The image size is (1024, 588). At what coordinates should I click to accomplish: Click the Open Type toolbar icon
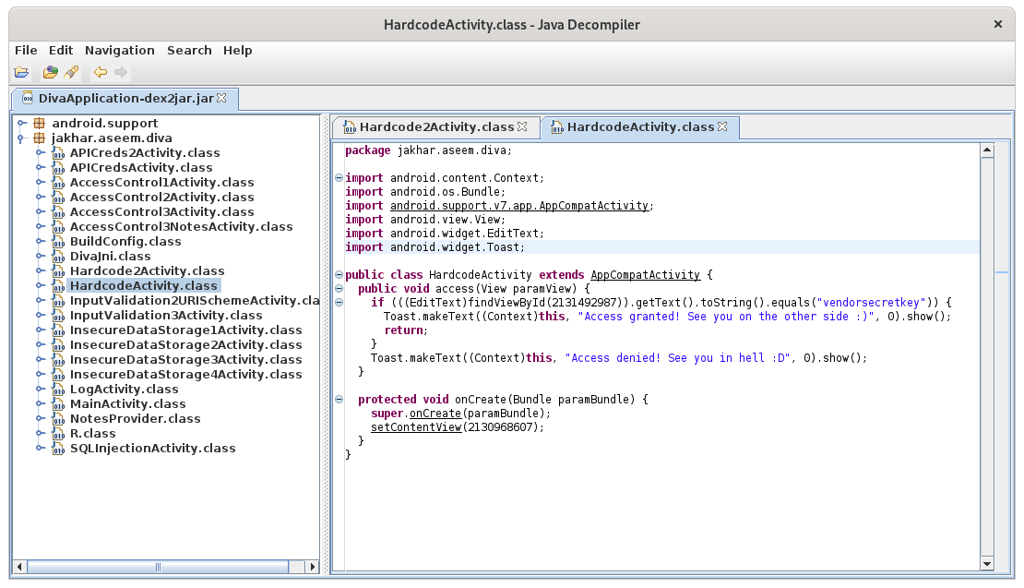[x=51, y=72]
